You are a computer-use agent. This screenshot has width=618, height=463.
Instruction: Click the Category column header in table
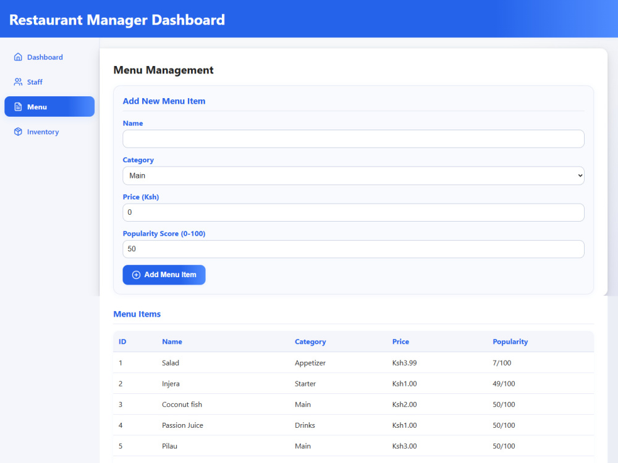[310, 342]
